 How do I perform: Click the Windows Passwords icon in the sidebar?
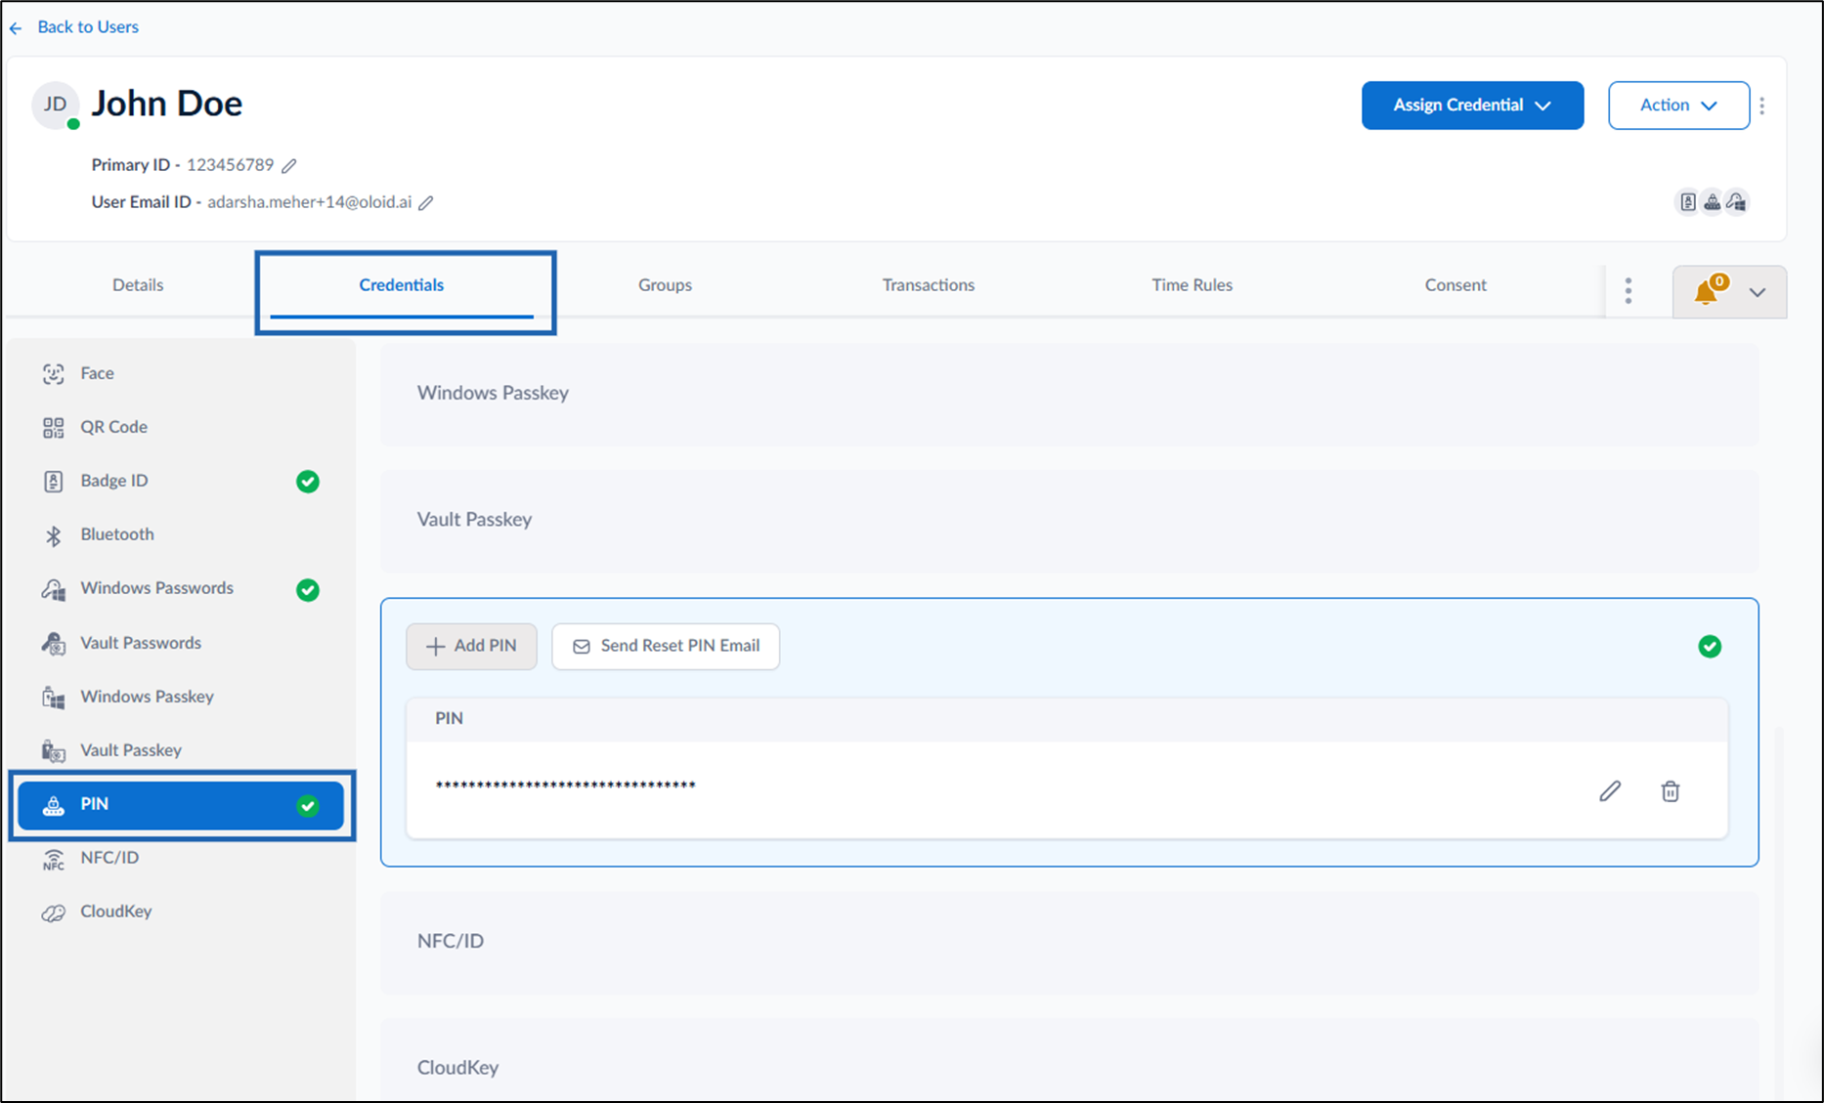54,589
